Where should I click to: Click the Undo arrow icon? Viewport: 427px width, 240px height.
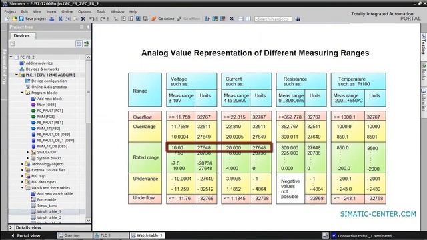click(92, 19)
